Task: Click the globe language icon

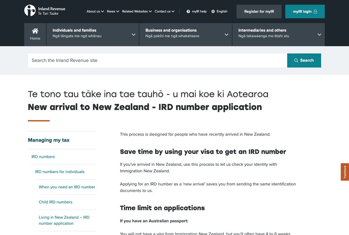Action: pos(213,11)
